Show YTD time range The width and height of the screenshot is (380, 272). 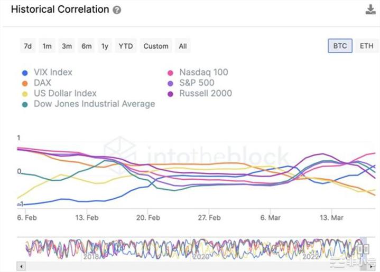click(126, 46)
